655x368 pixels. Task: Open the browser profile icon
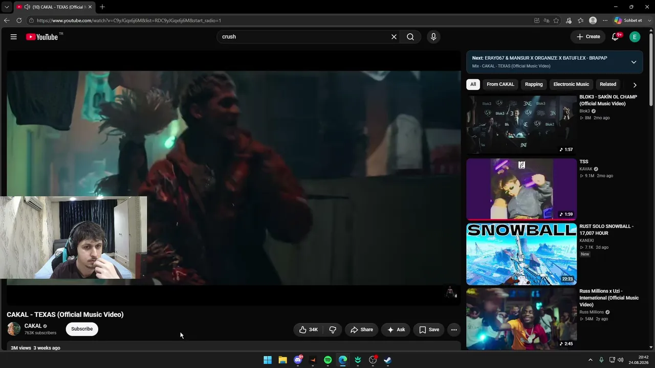[593, 20]
